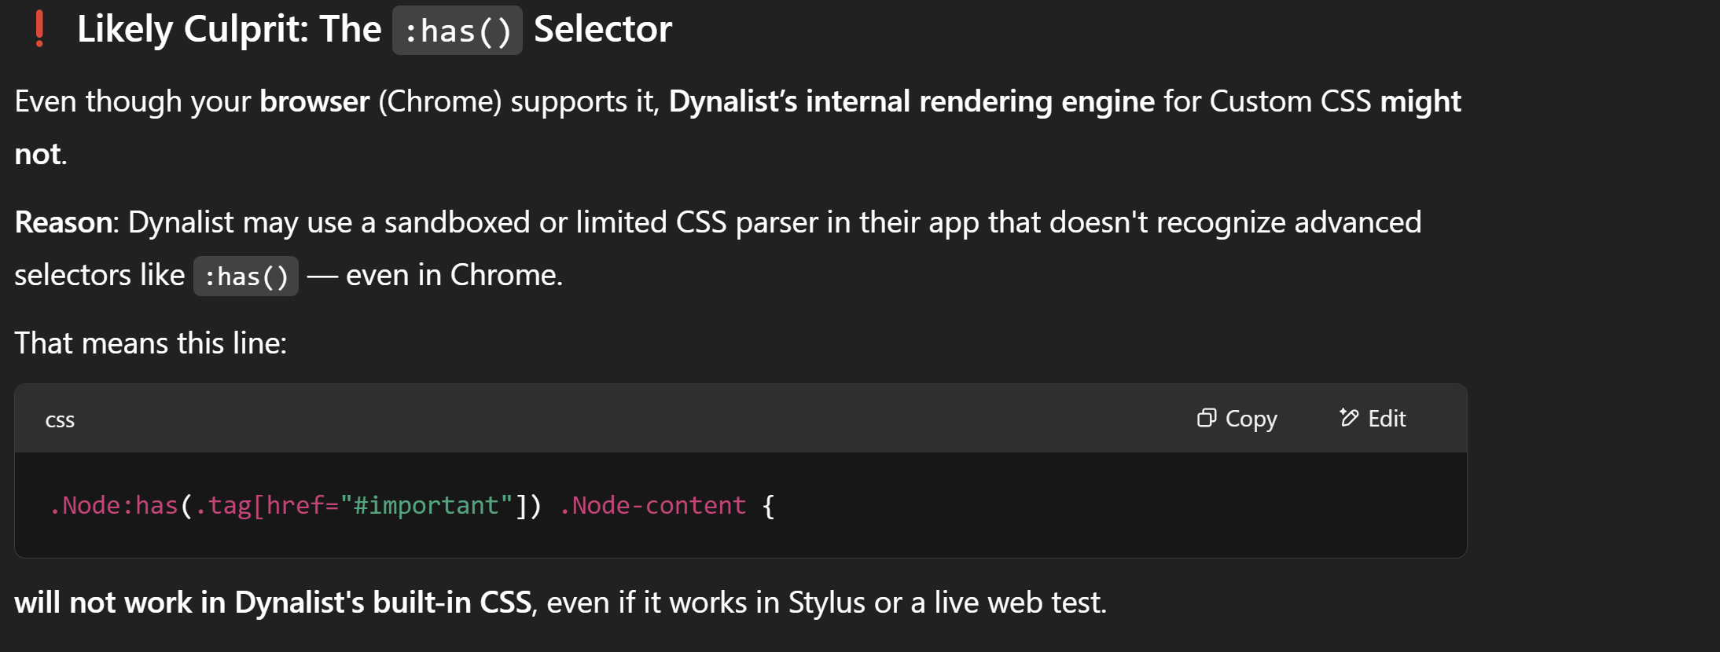This screenshot has height=652, width=1720.
Task: Click the text That means this line
Action: point(150,343)
